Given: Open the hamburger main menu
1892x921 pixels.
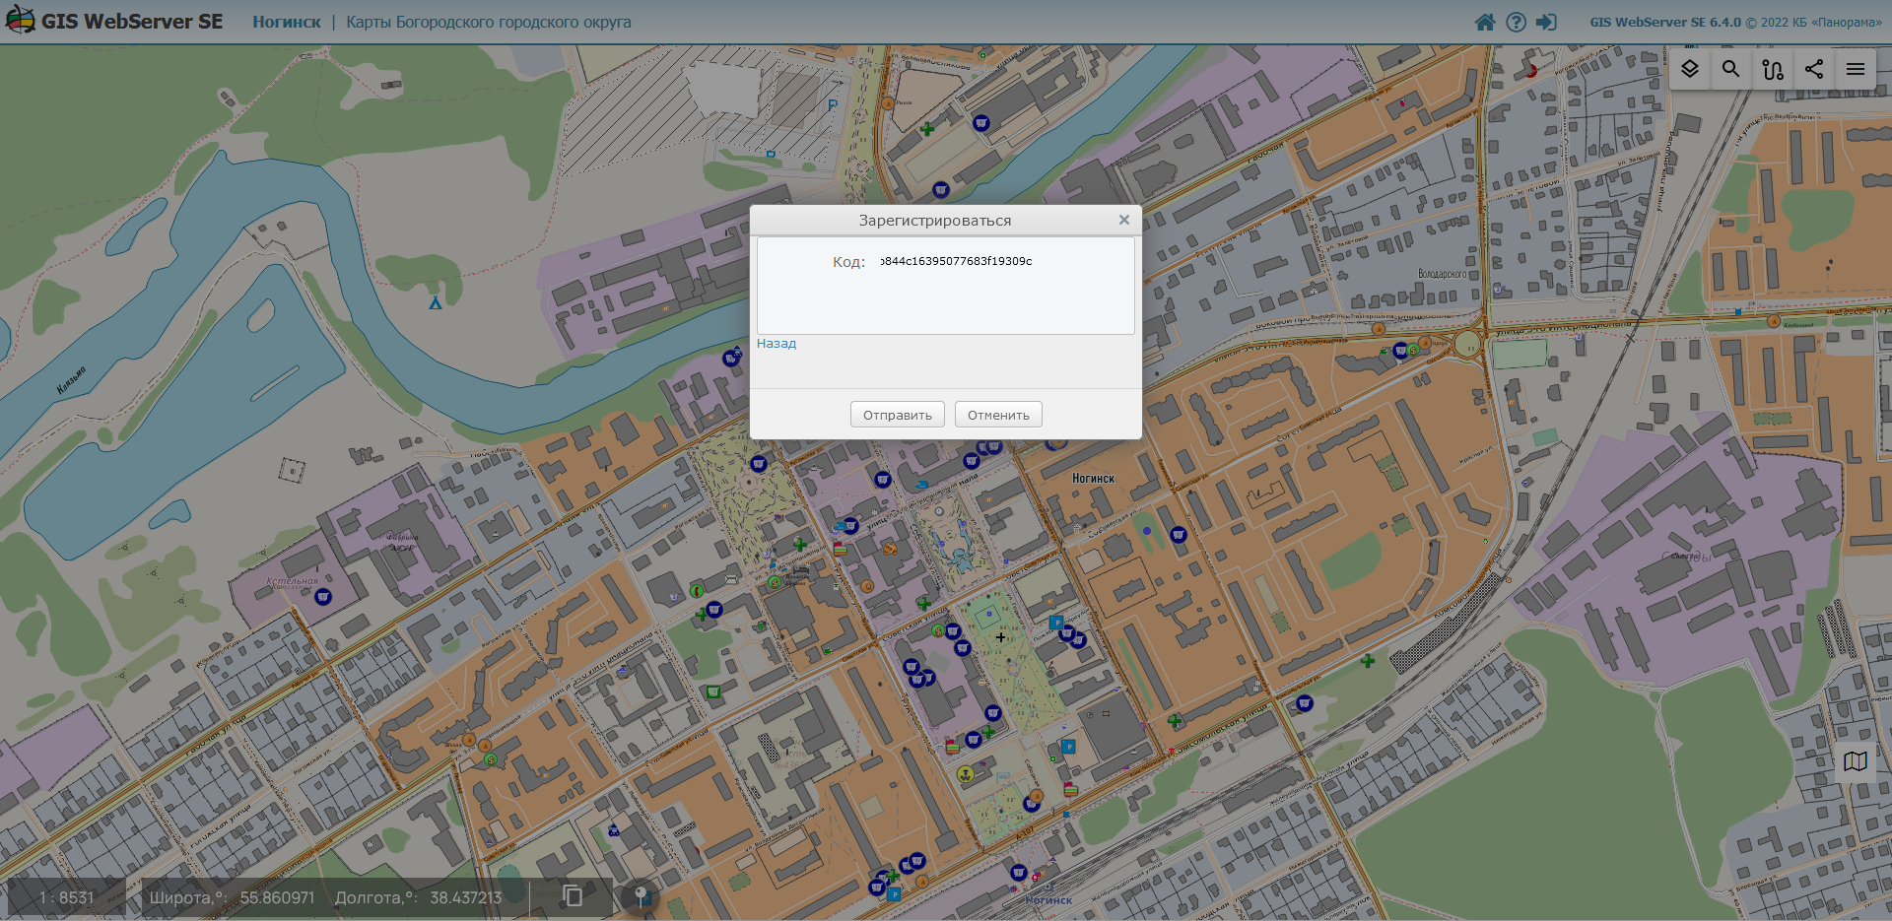Looking at the screenshot, I should [x=1856, y=69].
